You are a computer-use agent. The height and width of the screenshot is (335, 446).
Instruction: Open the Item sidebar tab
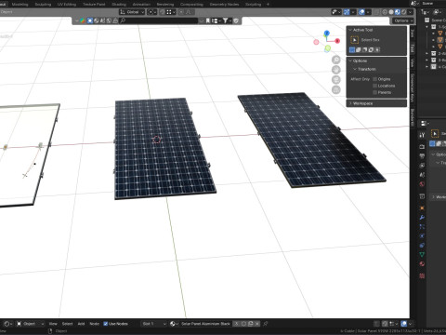[x=413, y=33]
